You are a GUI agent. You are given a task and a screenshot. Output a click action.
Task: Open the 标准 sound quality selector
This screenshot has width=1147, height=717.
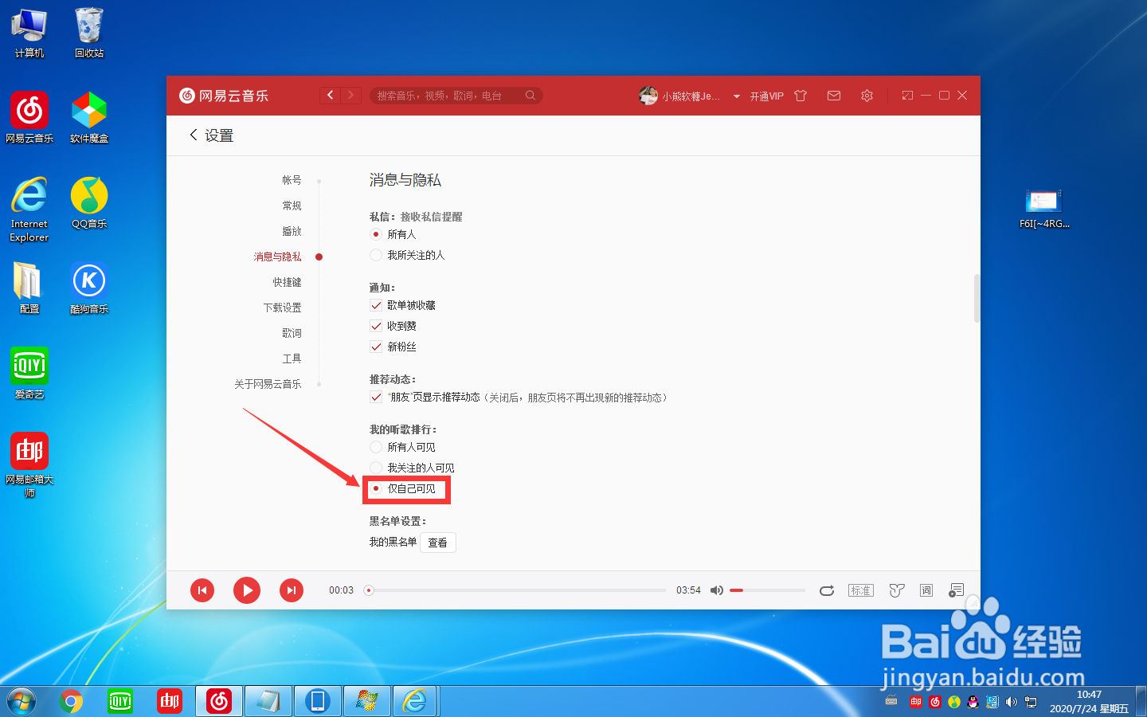click(x=861, y=590)
